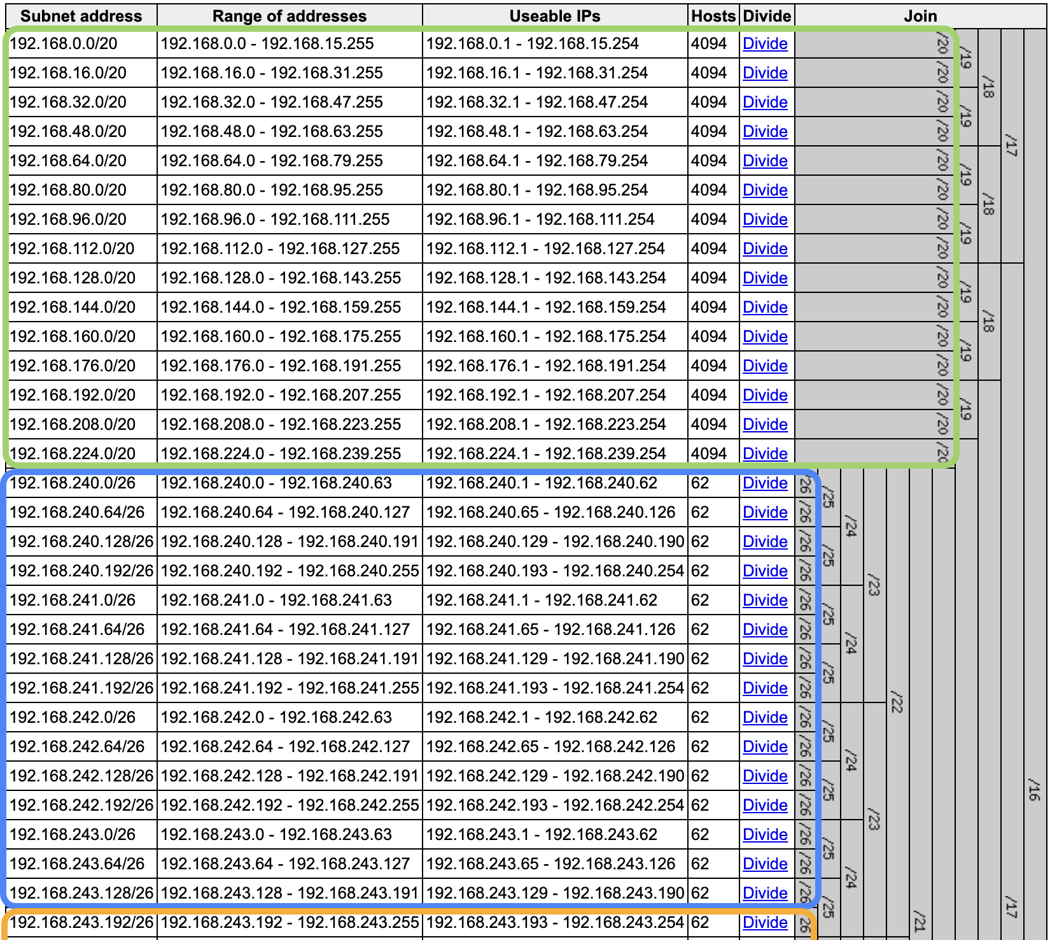1050x940 pixels.
Task: Divide the 192.168.242.0/26 subnet
Action: [765, 717]
